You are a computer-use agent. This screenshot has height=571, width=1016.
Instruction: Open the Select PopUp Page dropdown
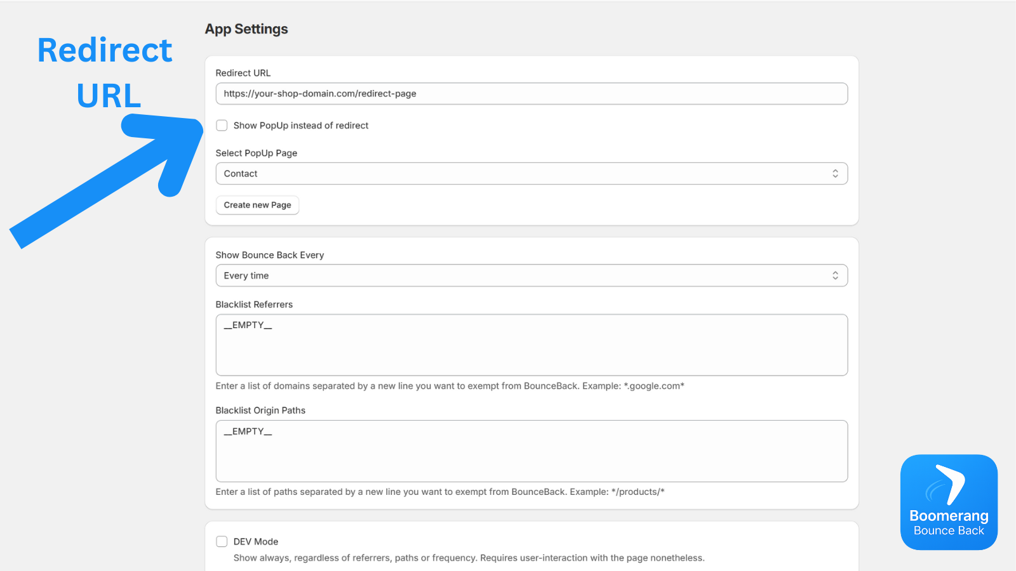[531, 173]
